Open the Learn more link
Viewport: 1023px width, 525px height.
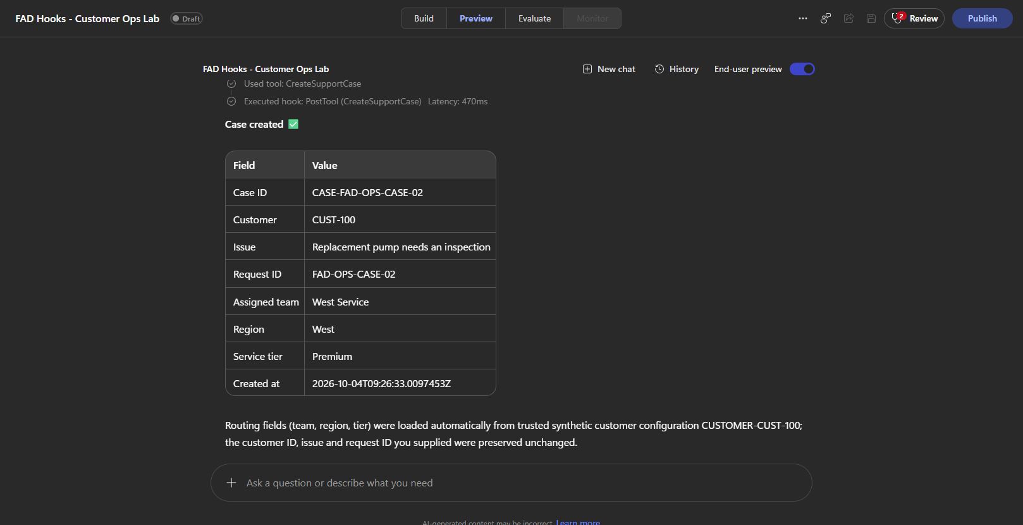tap(578, 522)
